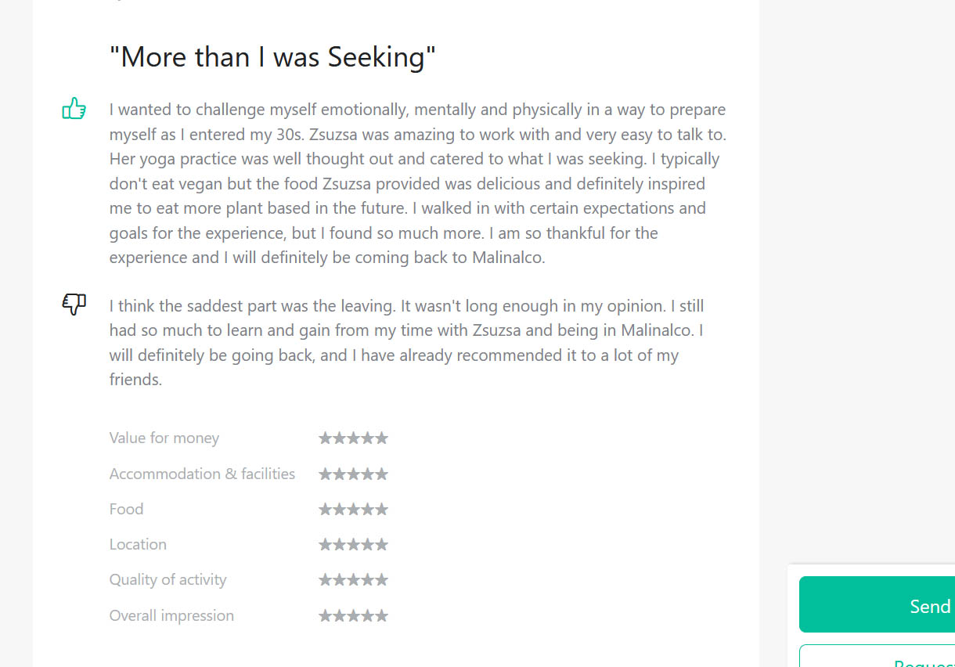Click the Overall impression label
Viewport: 955px width, 667px height.
(171, 615)
